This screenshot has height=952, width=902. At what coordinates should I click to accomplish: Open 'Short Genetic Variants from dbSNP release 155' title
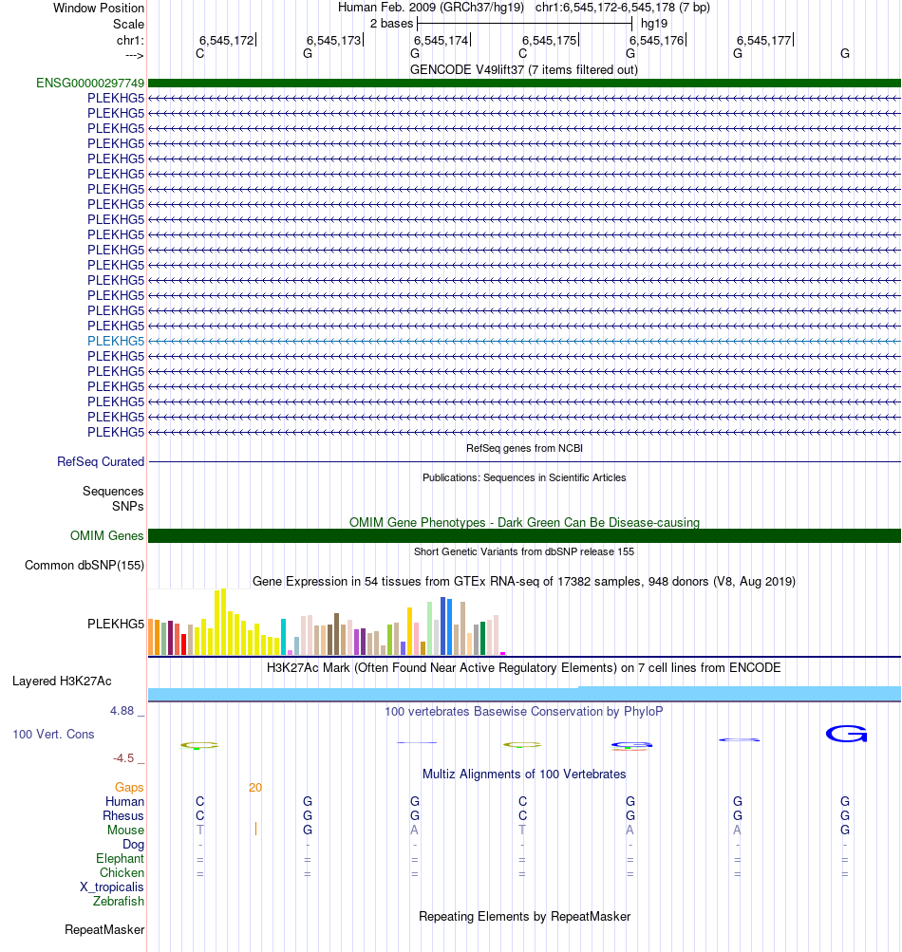[524, 551]
